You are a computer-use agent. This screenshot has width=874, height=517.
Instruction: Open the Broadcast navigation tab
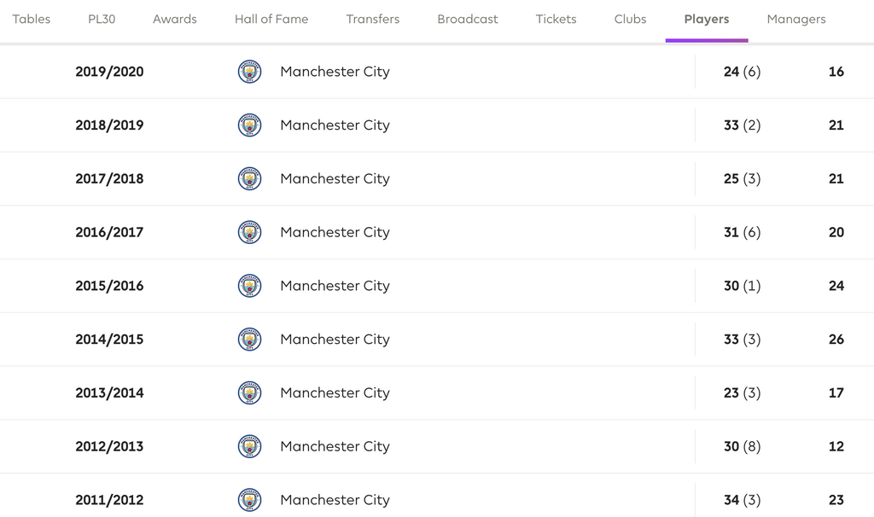(468, 19)
